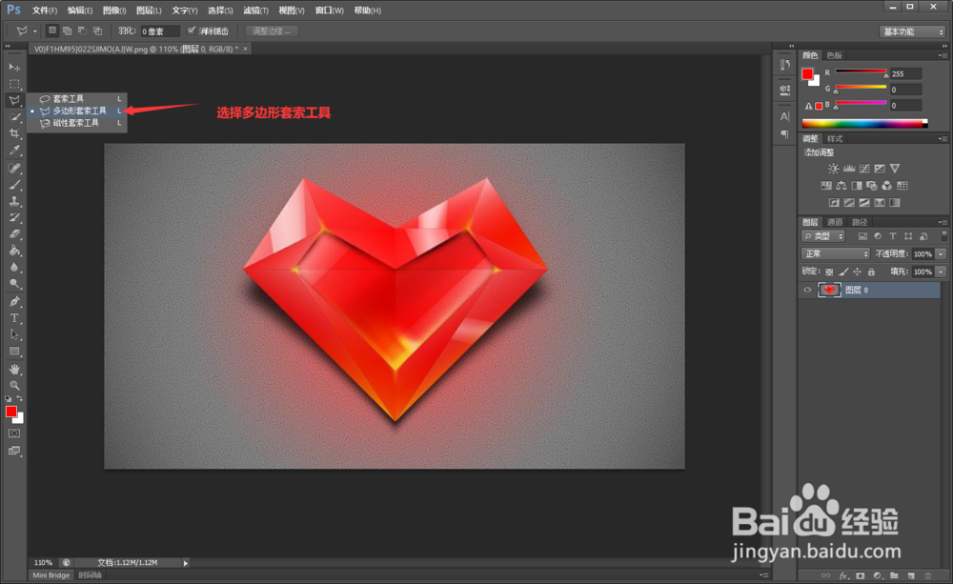The width and height of the screenshot is (953, 584).
Task: Open the tool preset picker arrow
Action: point(35,31)
